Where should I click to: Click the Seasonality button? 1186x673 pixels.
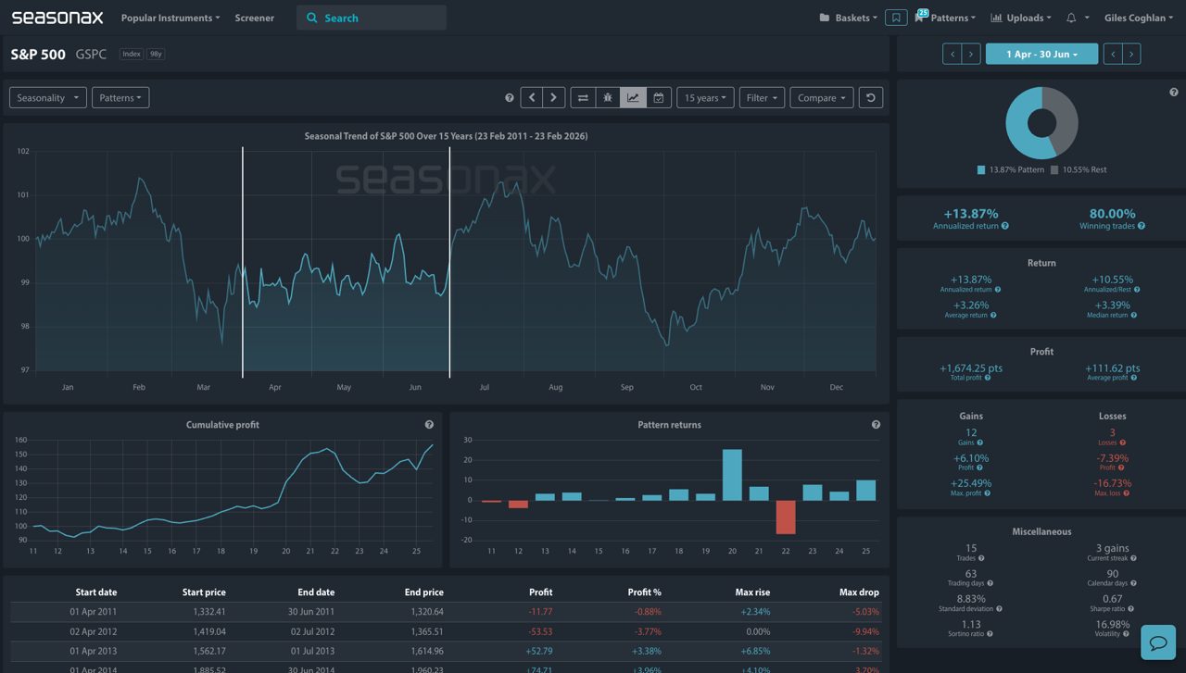[x=47, y=97]
